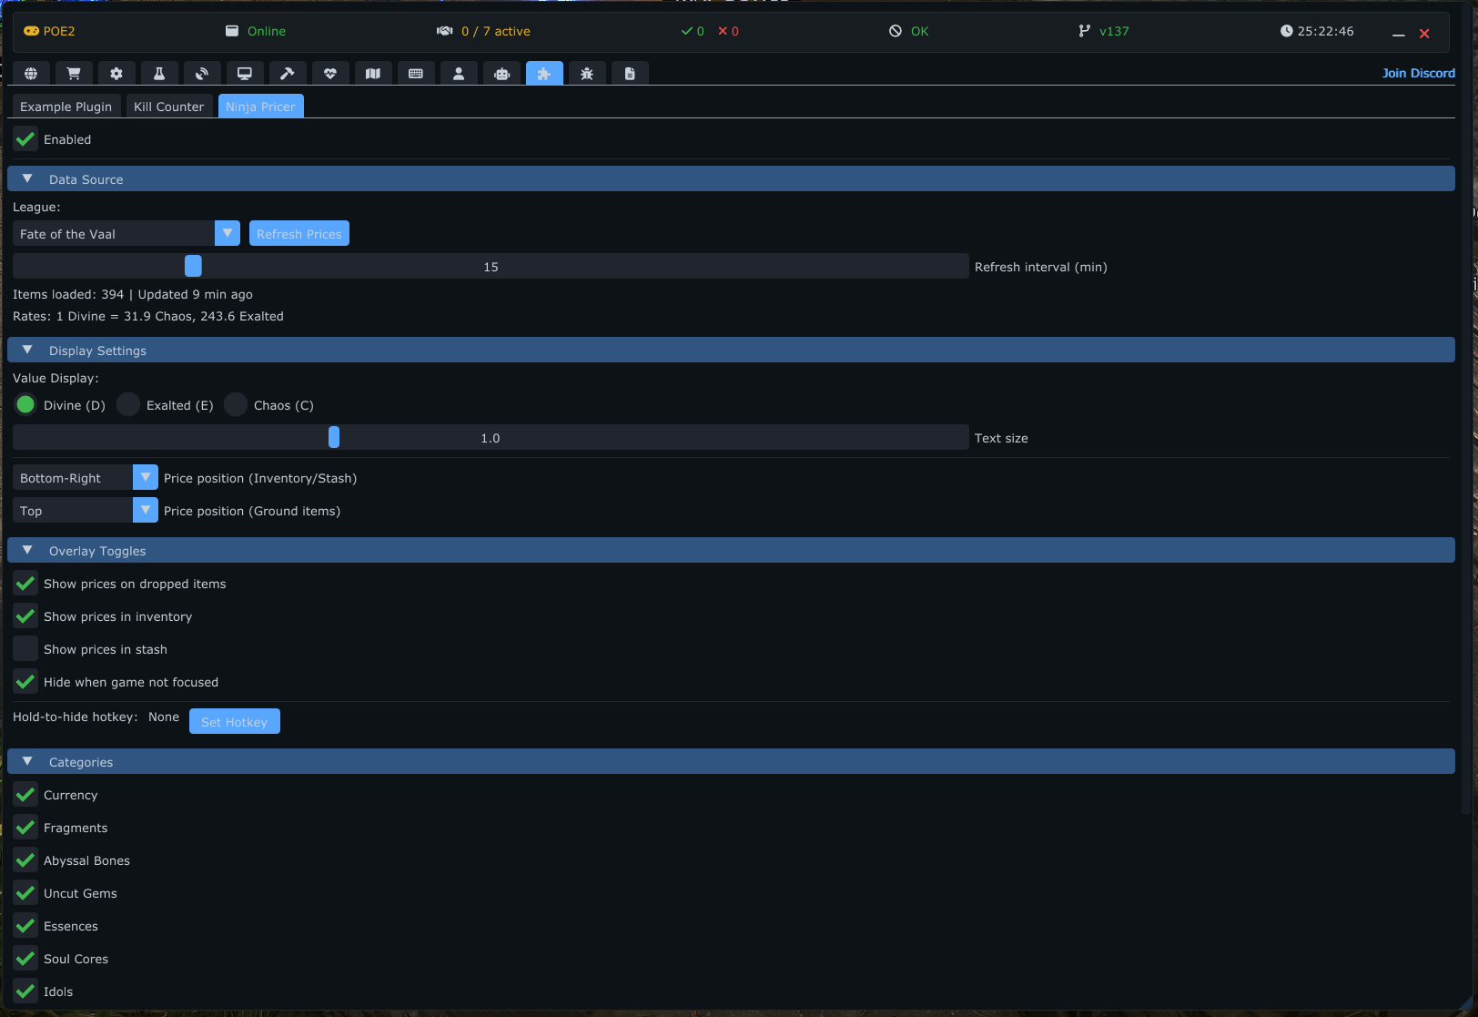Open the globe tab icon
Screen dimensions: 1478x1017
click(x=31, y=74)
